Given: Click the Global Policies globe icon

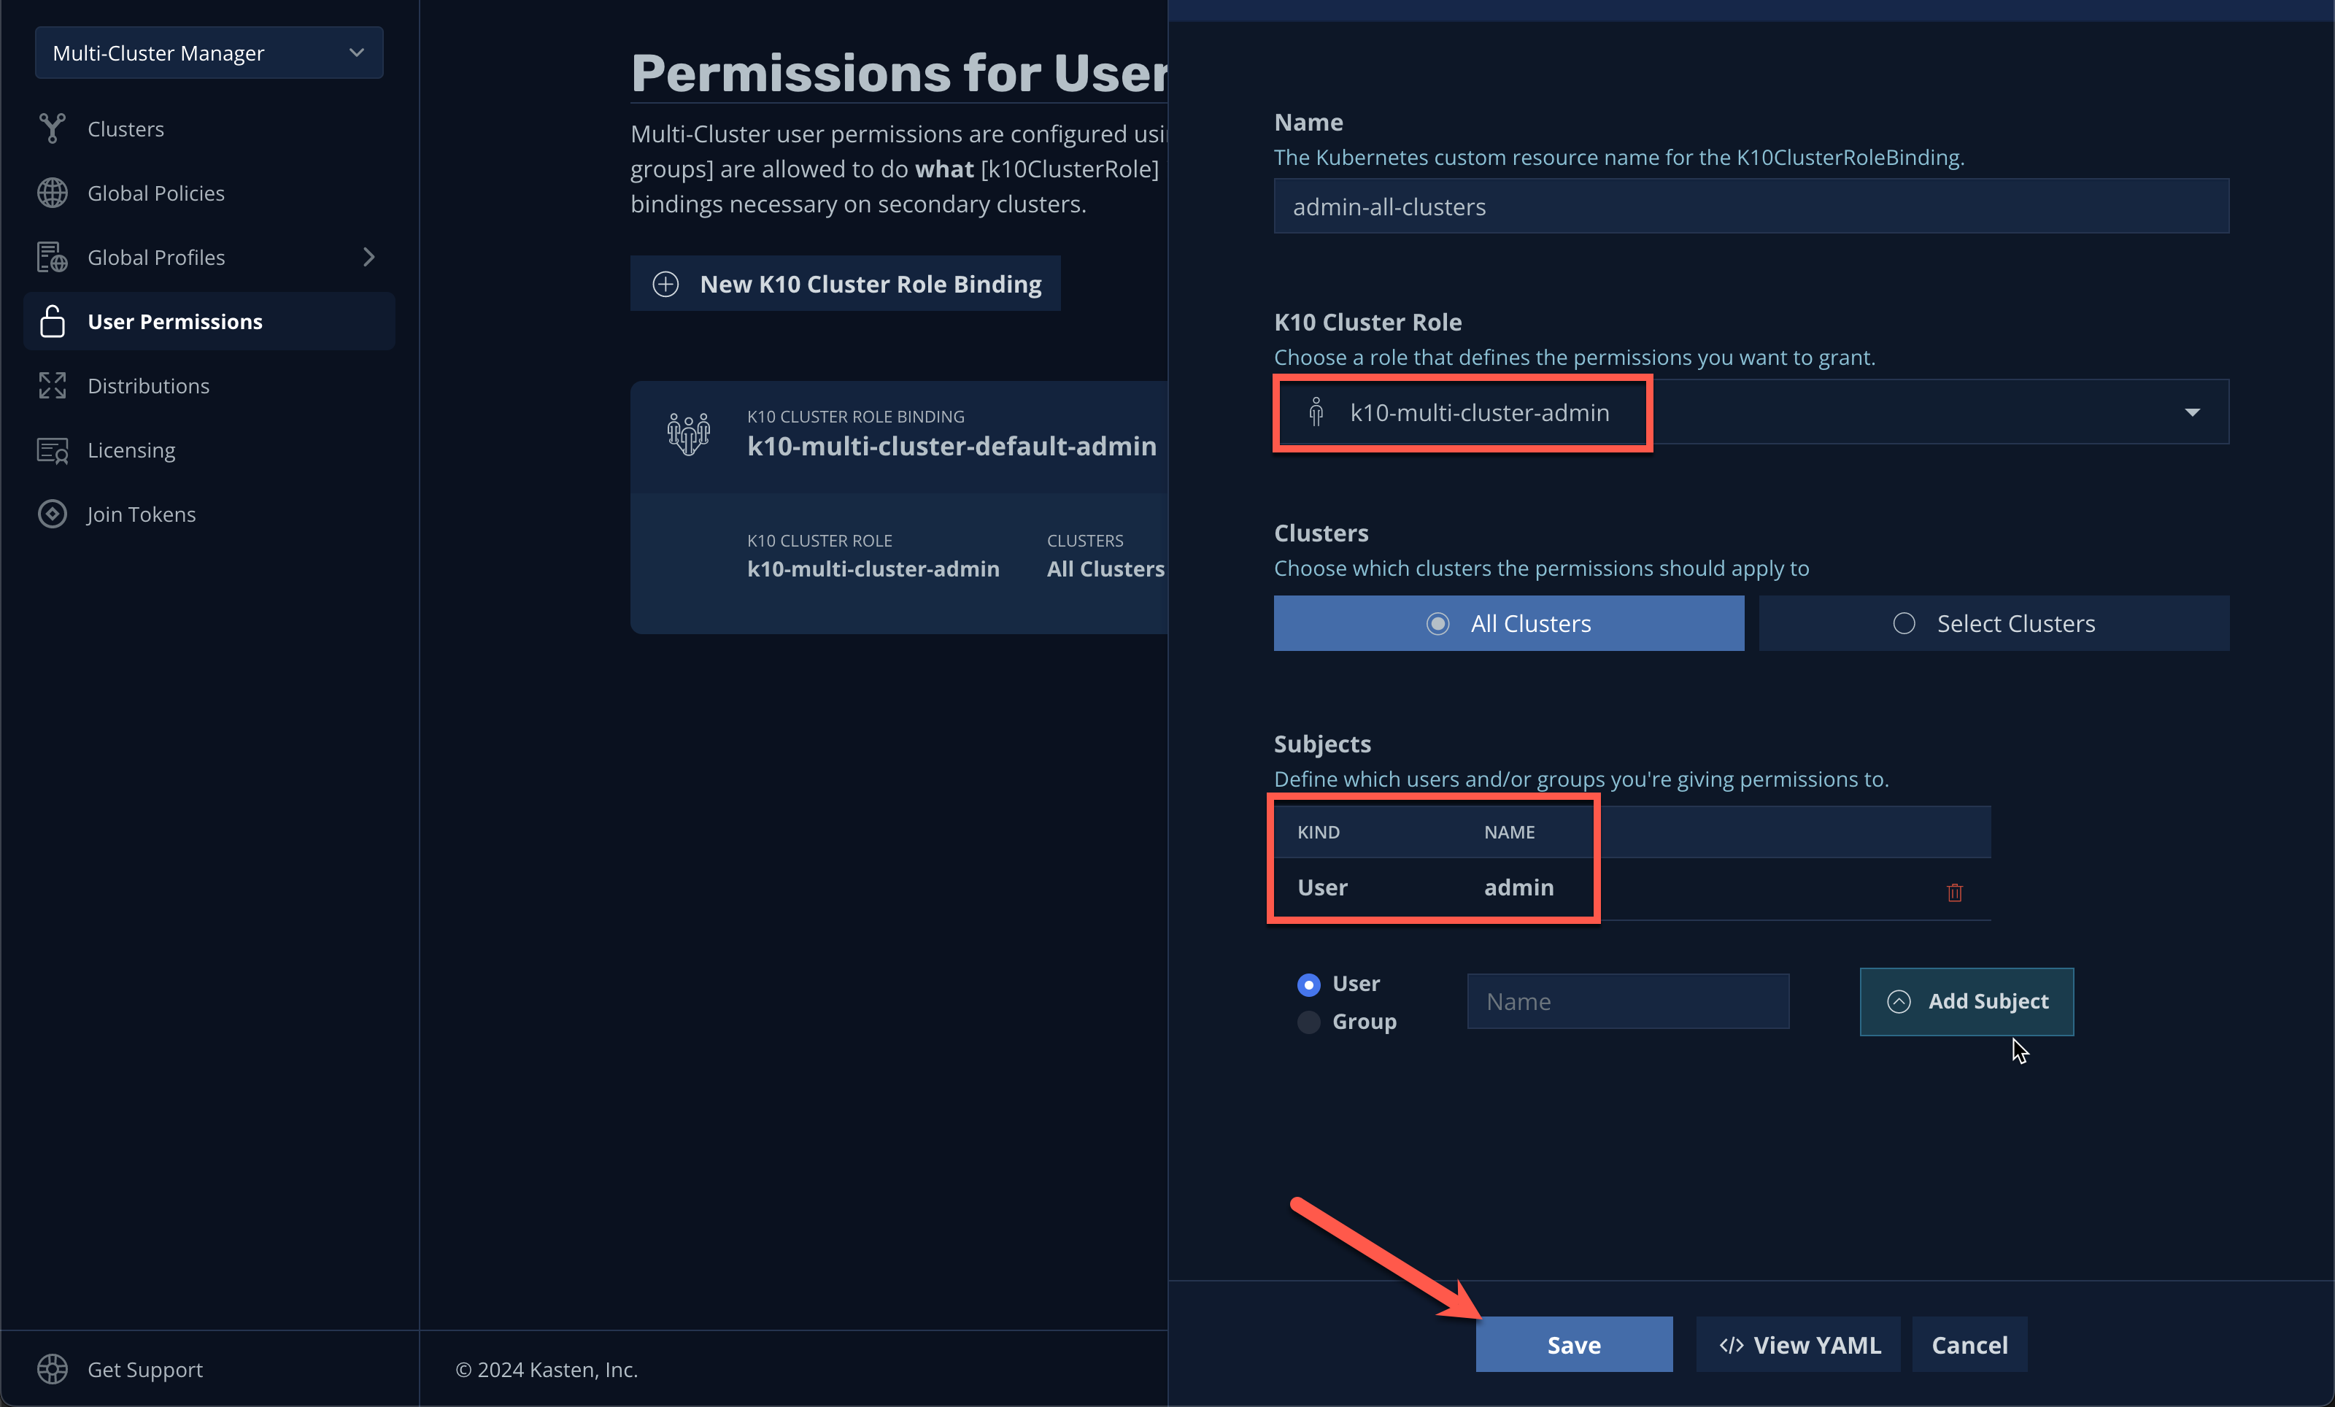Looking at the screenshot, I should [x=52, y=193].
